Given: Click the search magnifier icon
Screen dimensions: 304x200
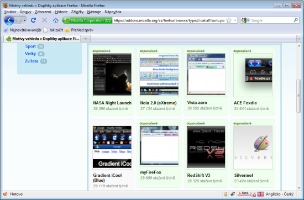Looking at the screenshot, I should tap(296, 20).
